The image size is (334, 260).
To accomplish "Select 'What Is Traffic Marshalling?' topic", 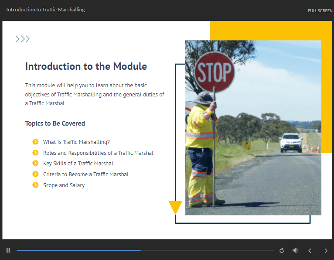I will (76, 142).
